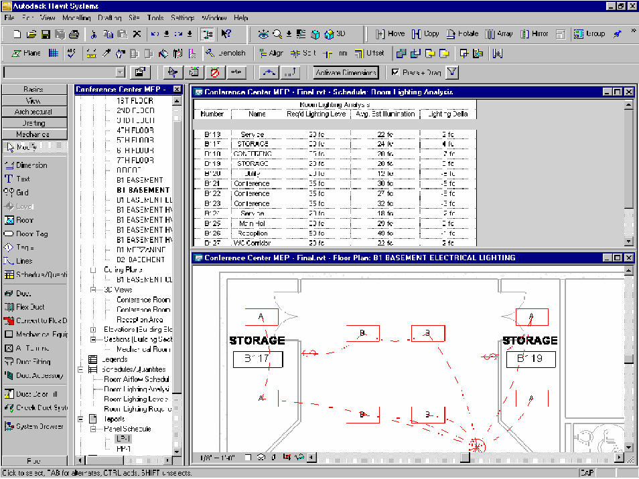This screenshot has height=479, width=639.
Task: Click the New file icon
Action: (x=17, y=34)
